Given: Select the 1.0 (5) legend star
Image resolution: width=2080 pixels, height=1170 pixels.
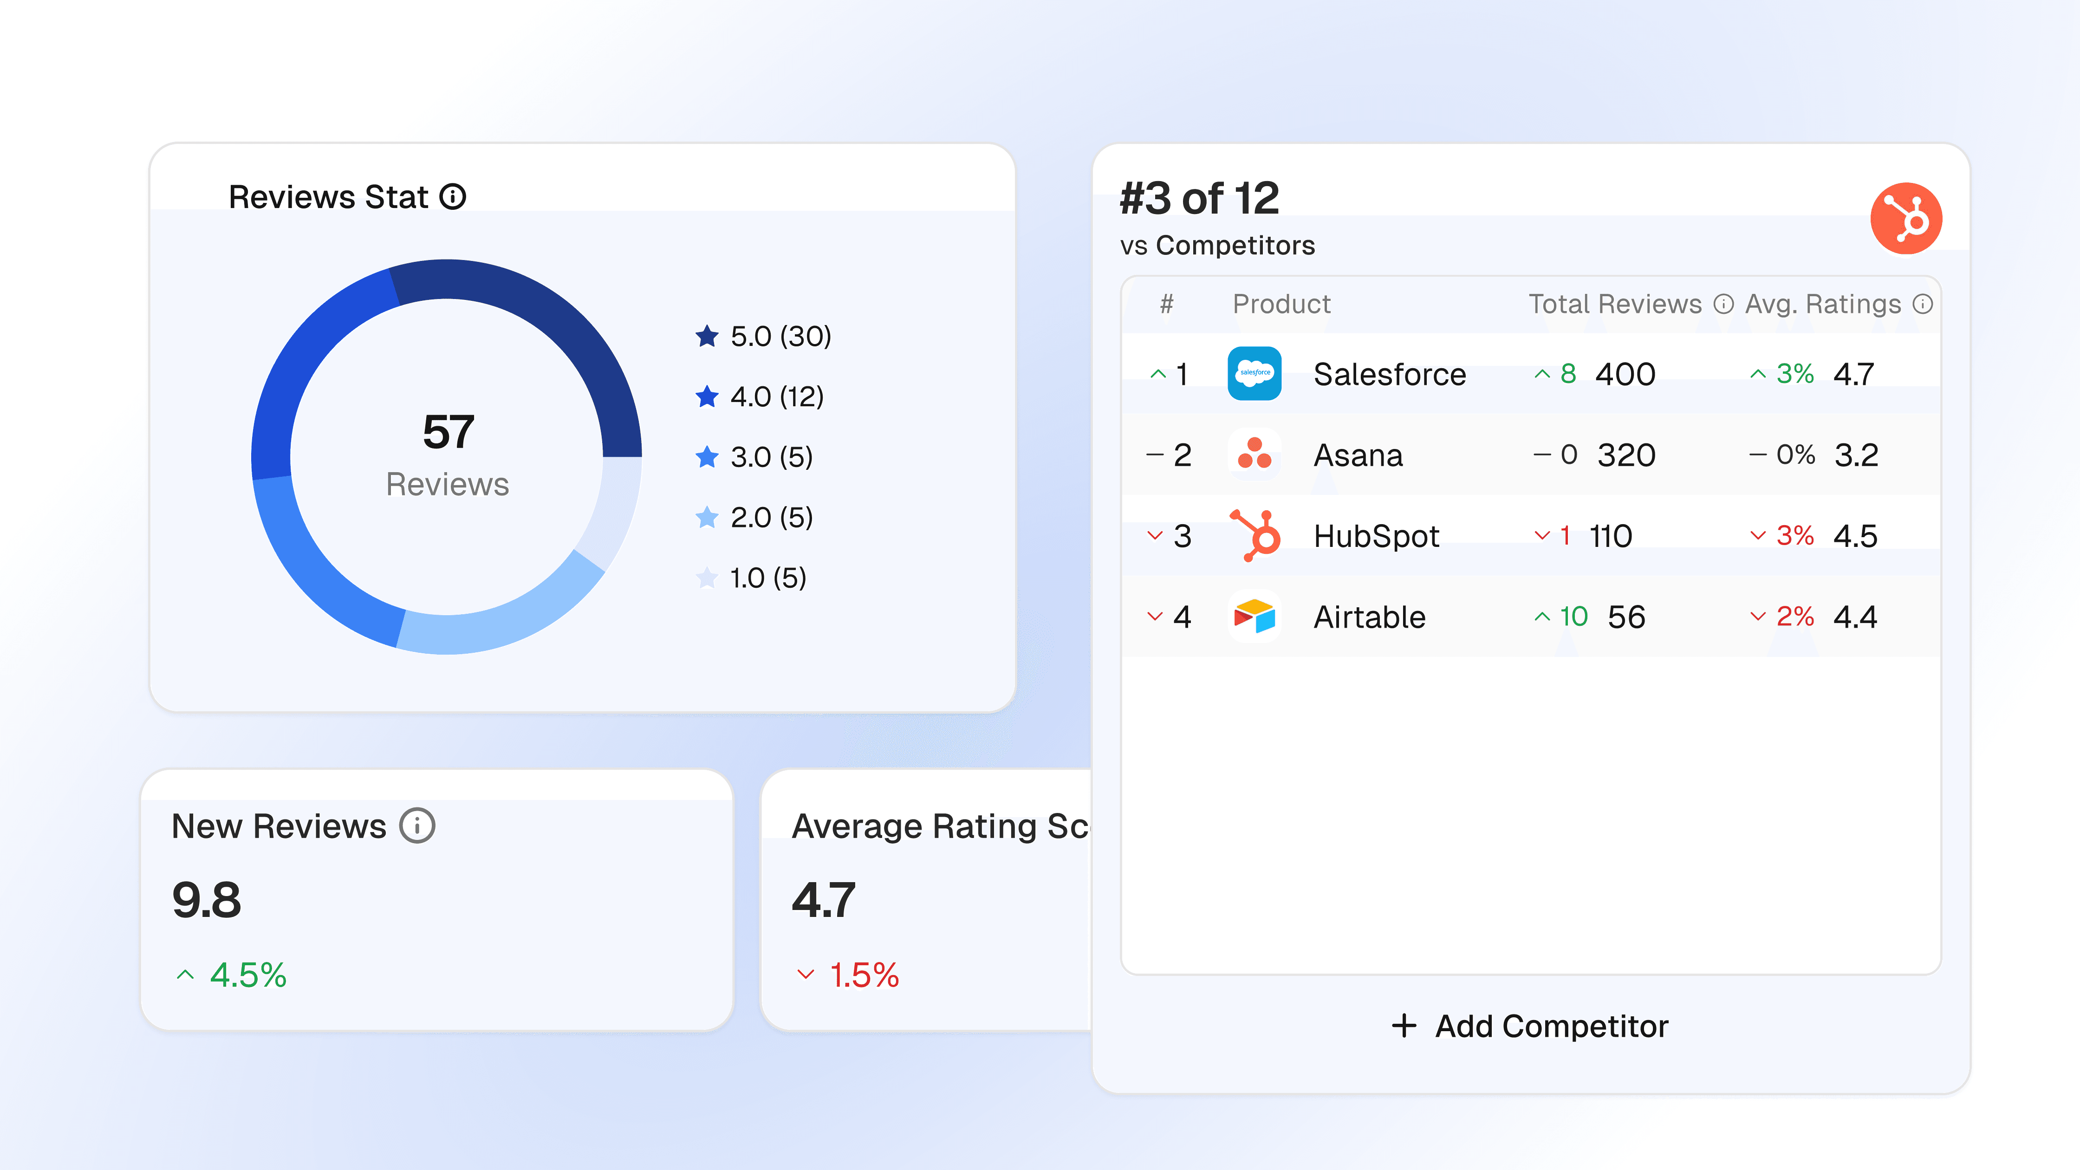Looking at the screenshot, I should point(707,577).
